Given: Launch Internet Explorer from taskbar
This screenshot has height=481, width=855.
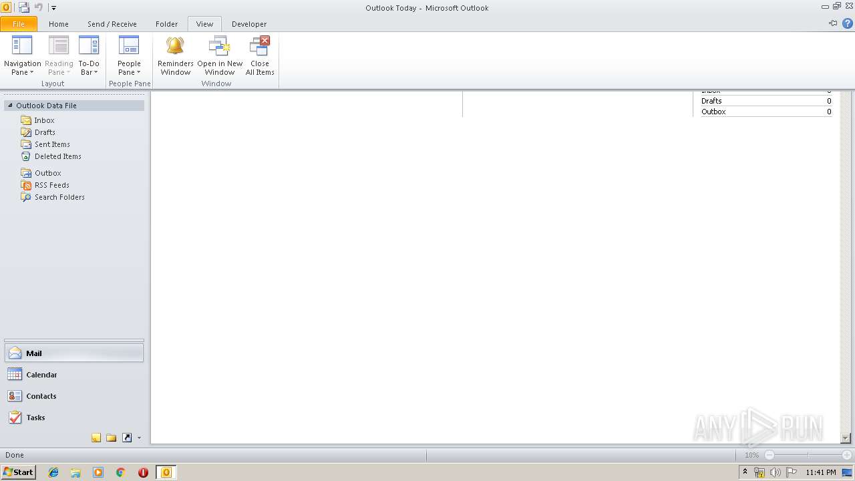Looking at the screenshot, I should point(53,472).
